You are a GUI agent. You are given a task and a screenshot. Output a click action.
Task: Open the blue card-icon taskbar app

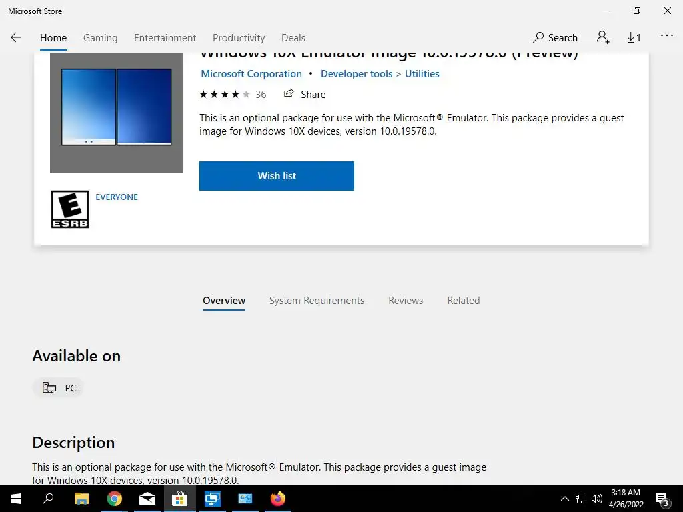point(245,499)
